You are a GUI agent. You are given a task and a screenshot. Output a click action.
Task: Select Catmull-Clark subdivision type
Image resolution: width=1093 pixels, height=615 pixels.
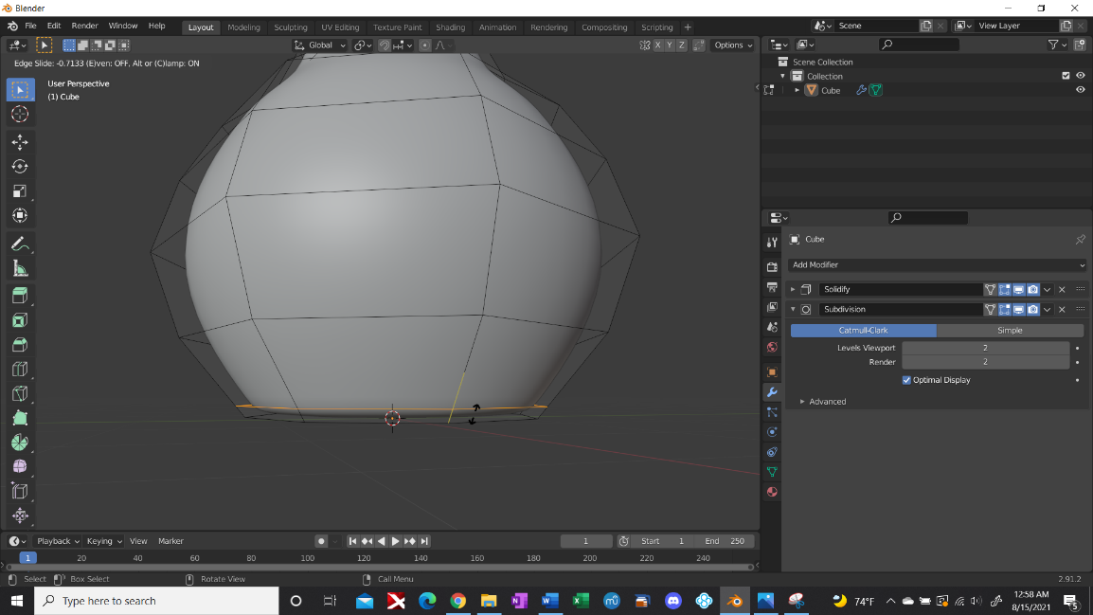[863, 331]
